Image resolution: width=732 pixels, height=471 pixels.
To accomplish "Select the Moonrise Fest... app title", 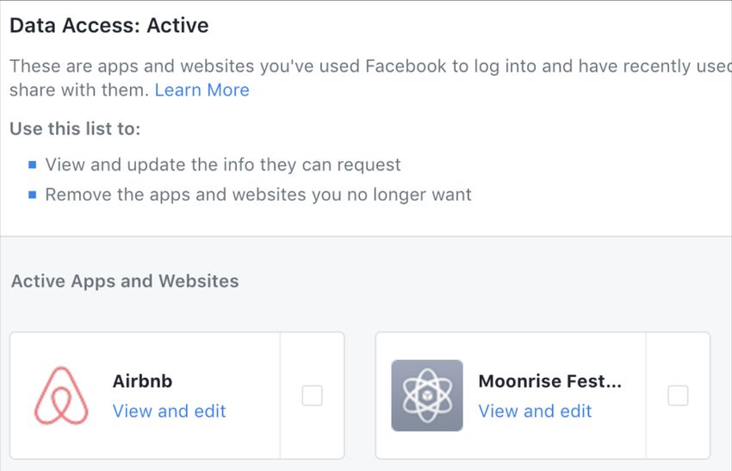I will [550, 381].
